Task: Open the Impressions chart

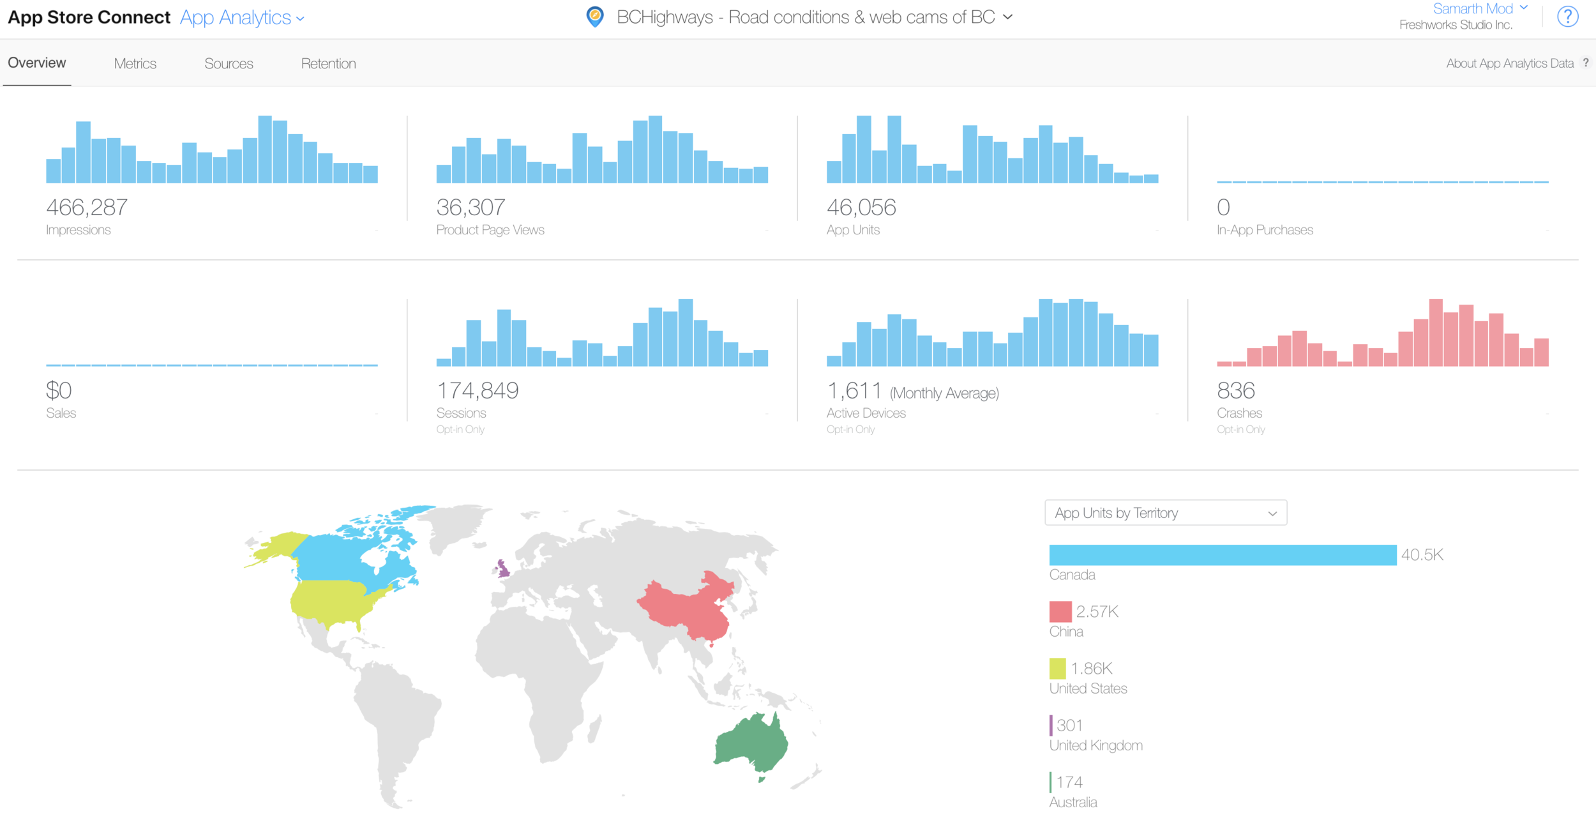Action: click(212, 149)
